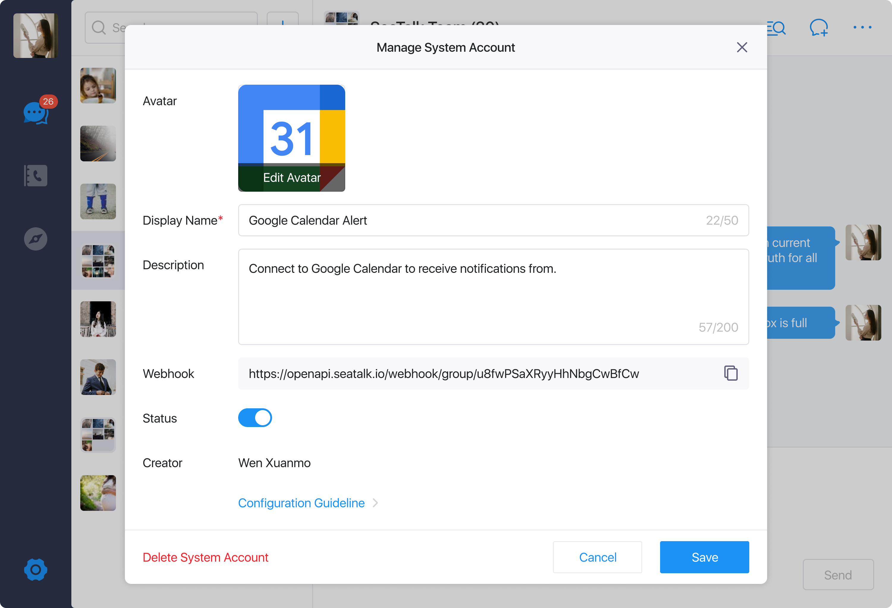Save the system account changes
Screen dimensions: 892x608
(x=704, y=557)
